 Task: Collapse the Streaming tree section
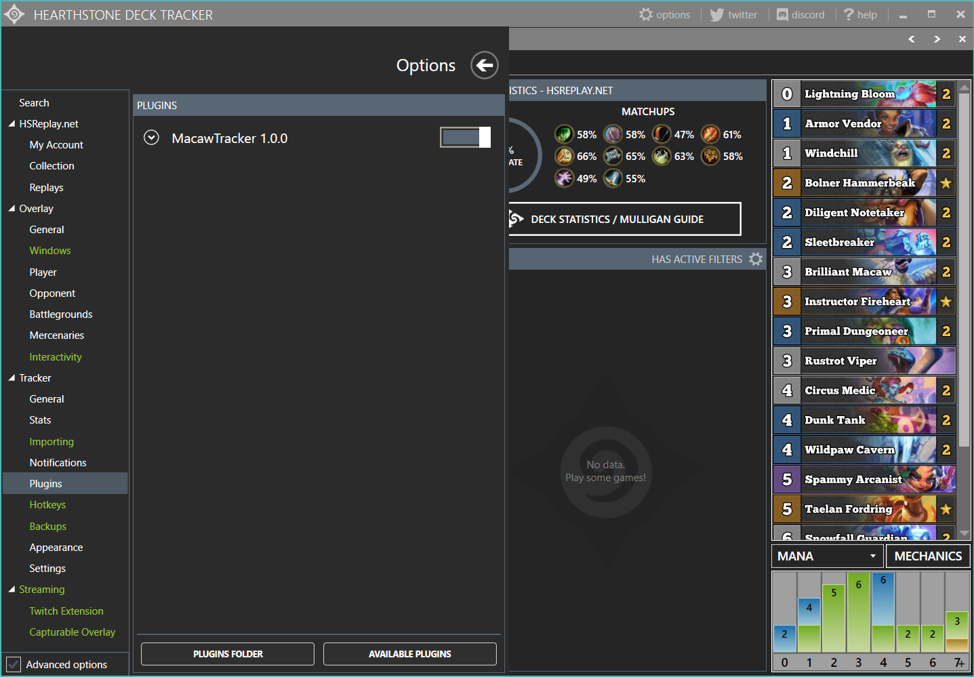coord(12,590)
